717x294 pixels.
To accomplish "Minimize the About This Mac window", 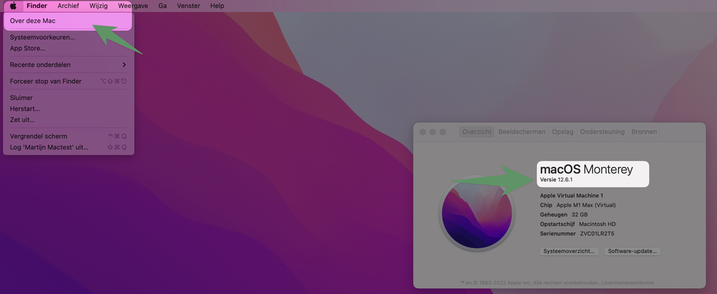I will pyautogui.click(x=432, y=132).
